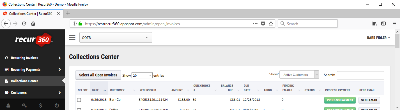Toggle Firefox sidebar view
The image size is (400, 110).
coord(383,24)
